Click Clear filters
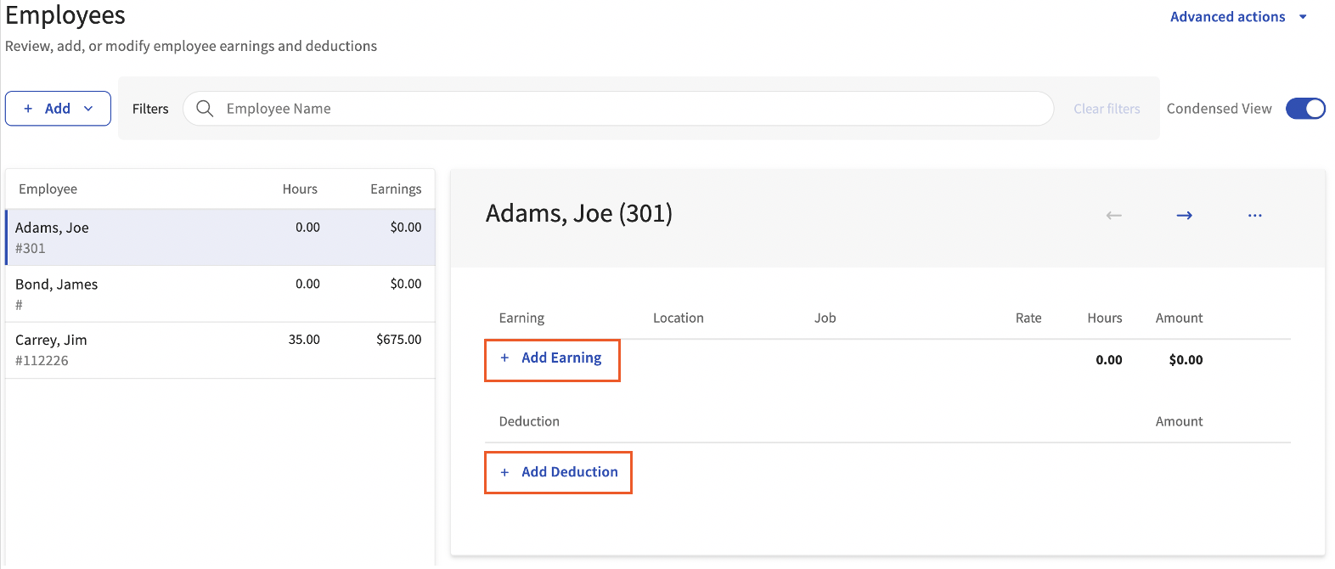 [x=1106, y=109]
